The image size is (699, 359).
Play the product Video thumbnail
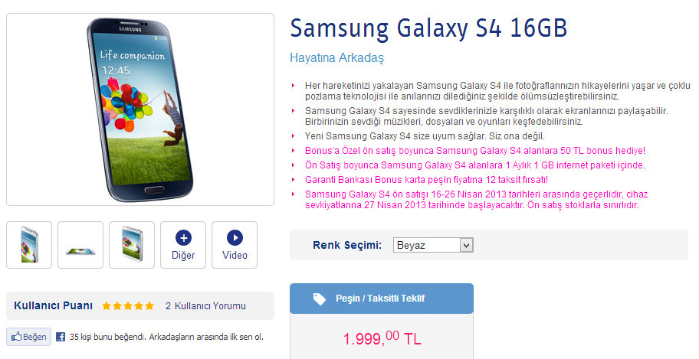235,245
